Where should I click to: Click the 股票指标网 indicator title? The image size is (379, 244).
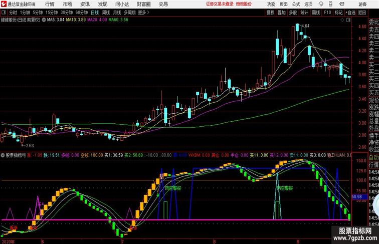pos(16,155)
